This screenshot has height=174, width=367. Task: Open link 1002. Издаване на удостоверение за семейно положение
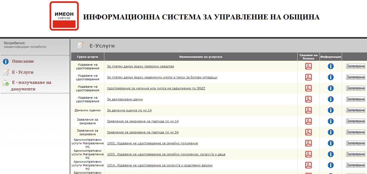pos(152,143)
